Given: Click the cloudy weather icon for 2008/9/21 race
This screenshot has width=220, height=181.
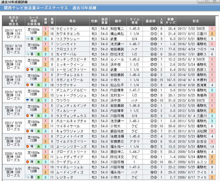Looking at the screenshot, I should coord(27,177).
